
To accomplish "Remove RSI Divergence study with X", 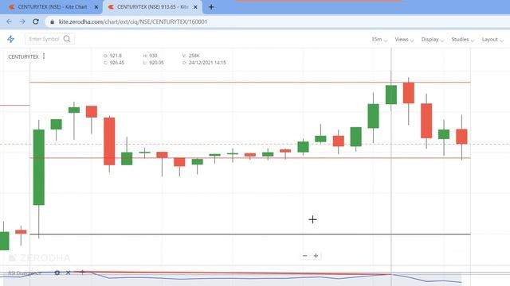I will [68, 272].
